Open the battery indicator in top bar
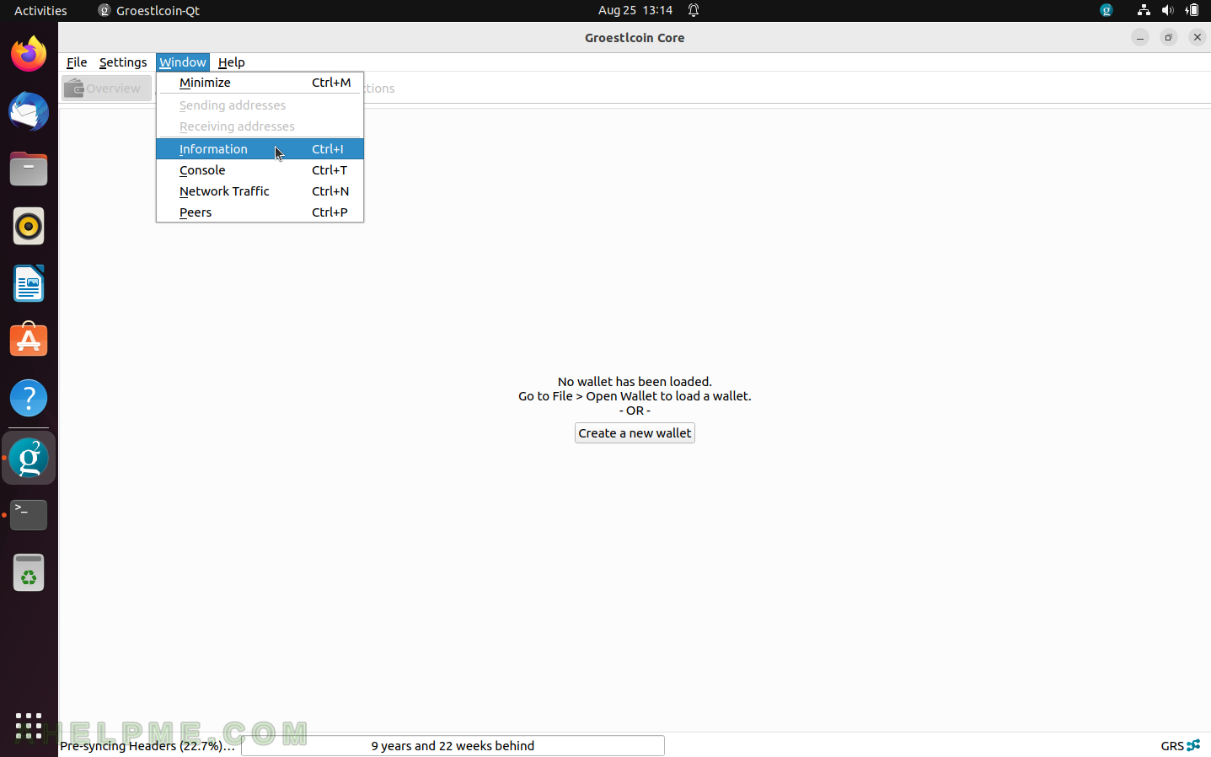Image resolution: width=1211 pixels, height=757 pixels. coord(1192,10)
